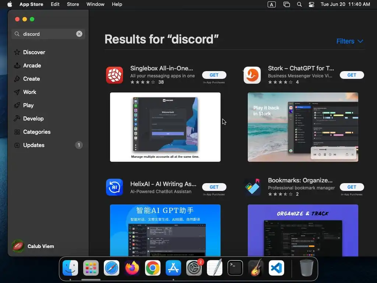Launch Google Chrome from the Dock
This screenshot has height=283, width=377.
pos(153,268)
